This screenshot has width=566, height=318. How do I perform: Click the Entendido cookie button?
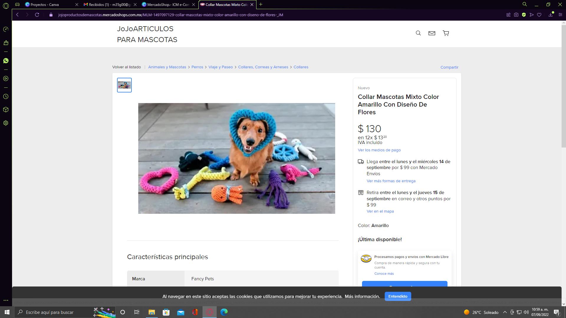pos(398,296)
